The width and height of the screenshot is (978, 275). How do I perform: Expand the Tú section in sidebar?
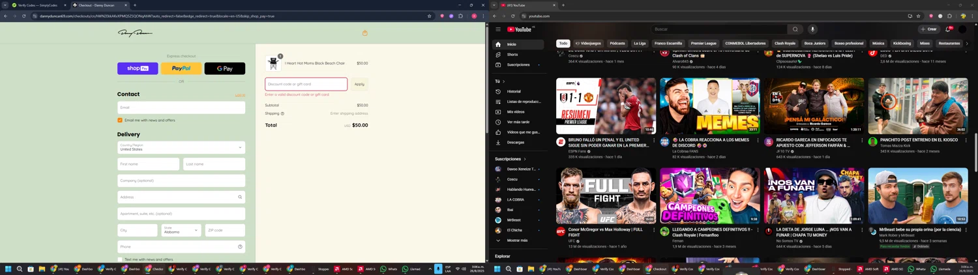[499, 81]
